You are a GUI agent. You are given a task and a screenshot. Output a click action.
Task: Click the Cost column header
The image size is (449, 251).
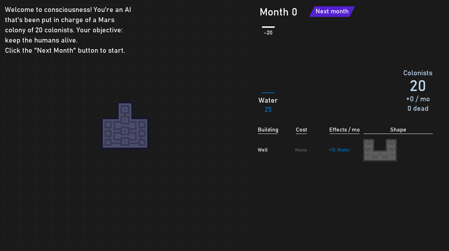pyautogui.click(x=301, y=130)
